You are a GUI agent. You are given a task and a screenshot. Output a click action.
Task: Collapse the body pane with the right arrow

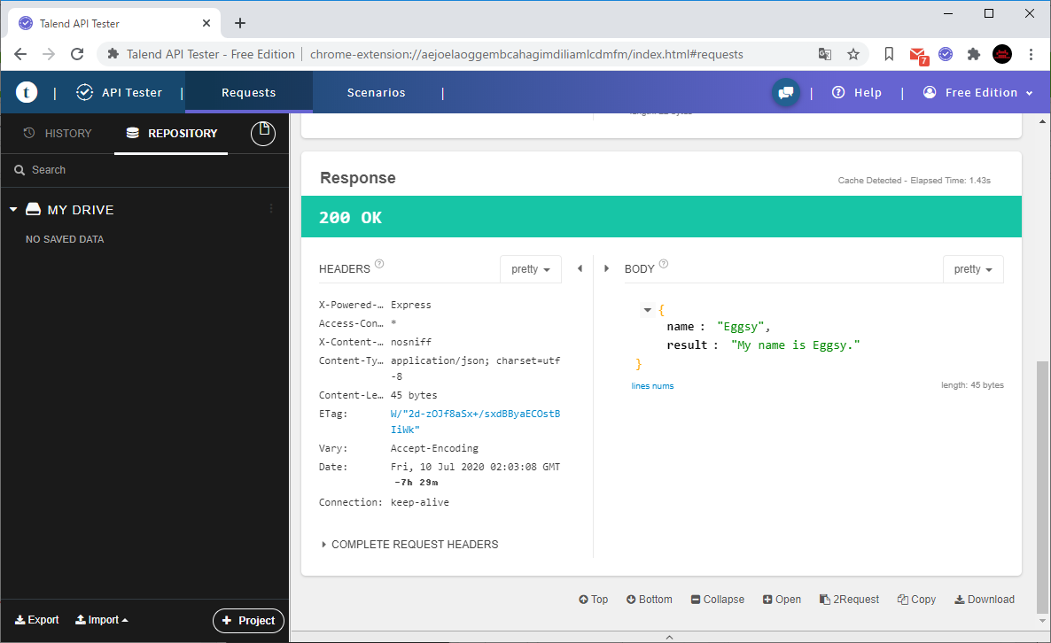coord(607,268)
